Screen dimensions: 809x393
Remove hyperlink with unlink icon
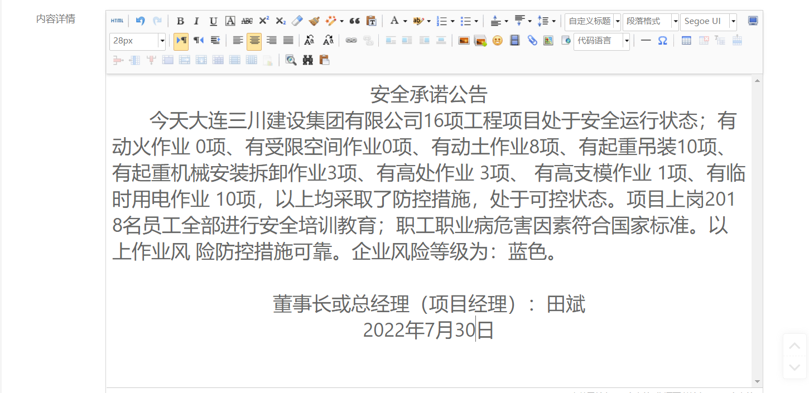(368, 40)
